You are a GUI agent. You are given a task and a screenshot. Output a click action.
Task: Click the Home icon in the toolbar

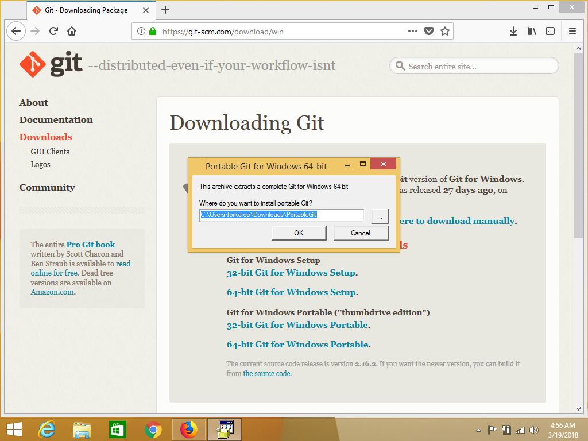(x=71, y=31)
